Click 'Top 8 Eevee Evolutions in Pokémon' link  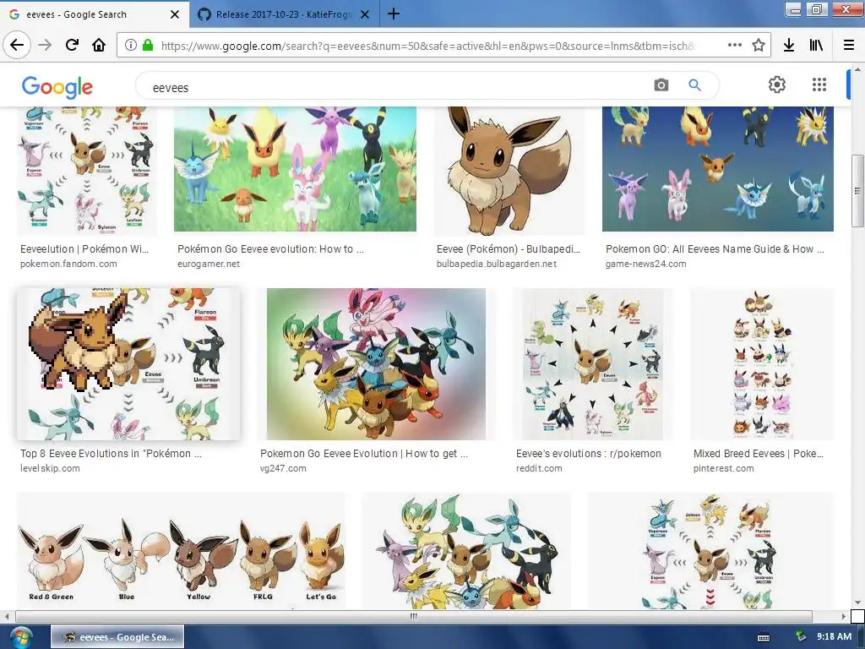pyautogui.click(x=111, y=454)
